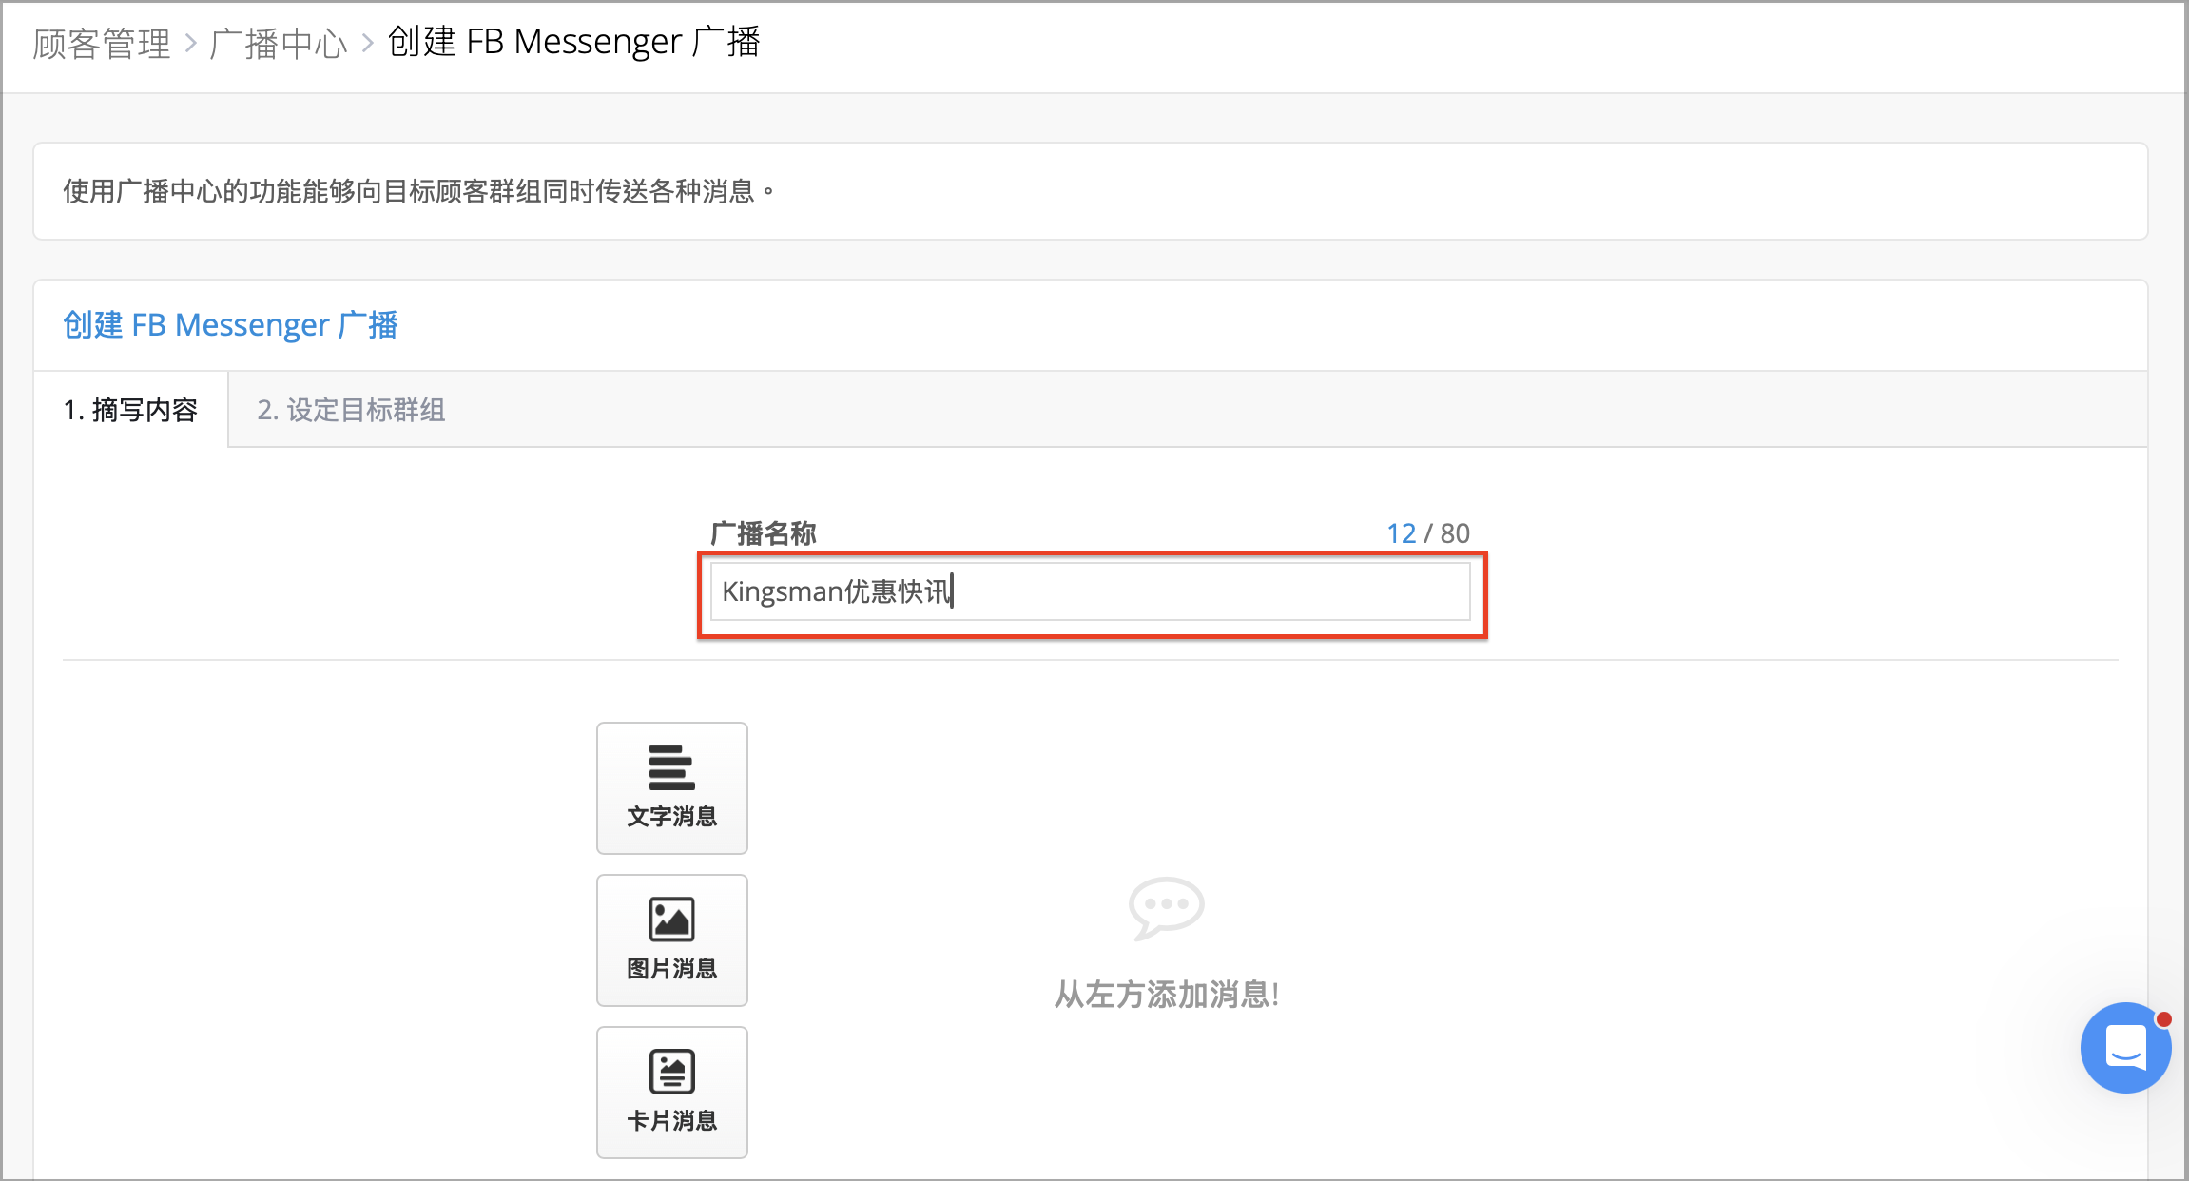Go to 广播中心 in the breadcrumb
Image resolution: width=2189 pixels, height=1181 pixels.
(279, 44)
